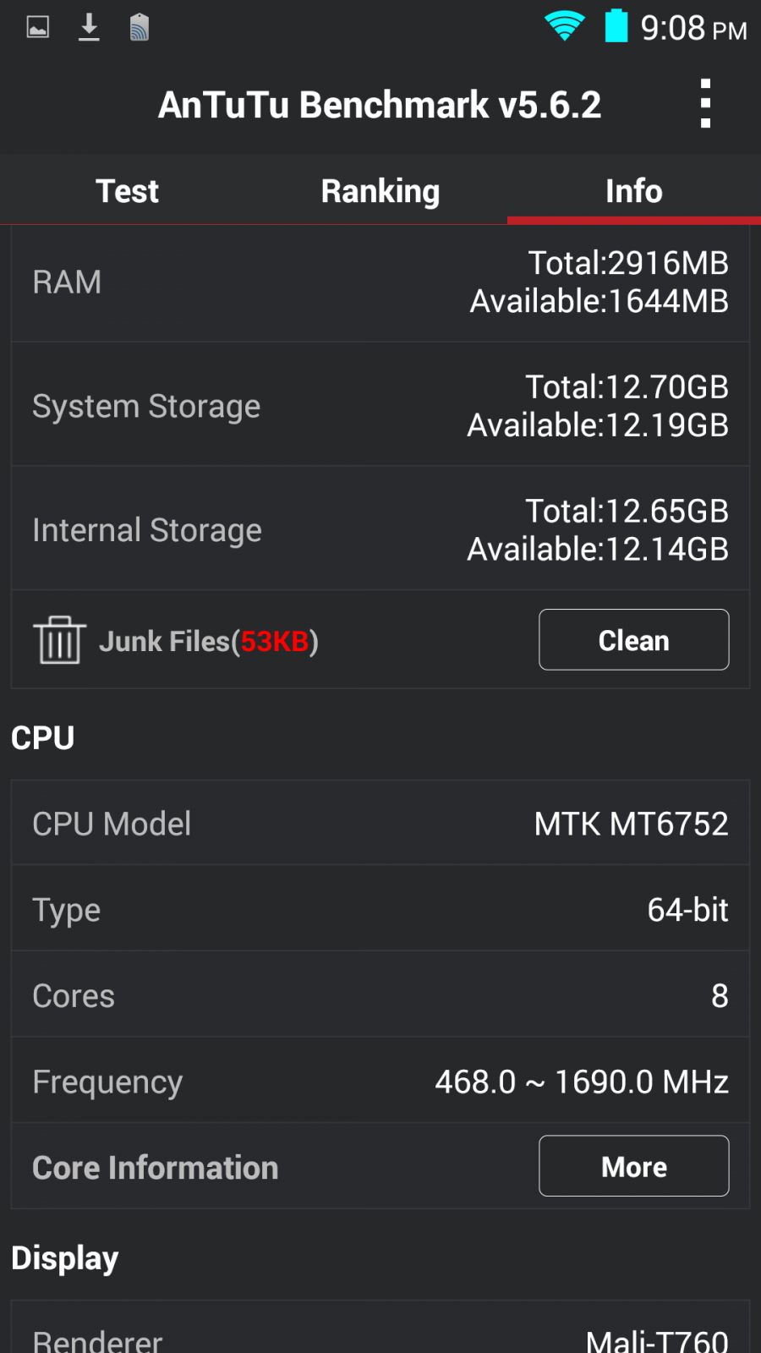Viewport: 761px width, 1353px height.
Task: Tap the Frequency row
Action: coord(380,1082)
